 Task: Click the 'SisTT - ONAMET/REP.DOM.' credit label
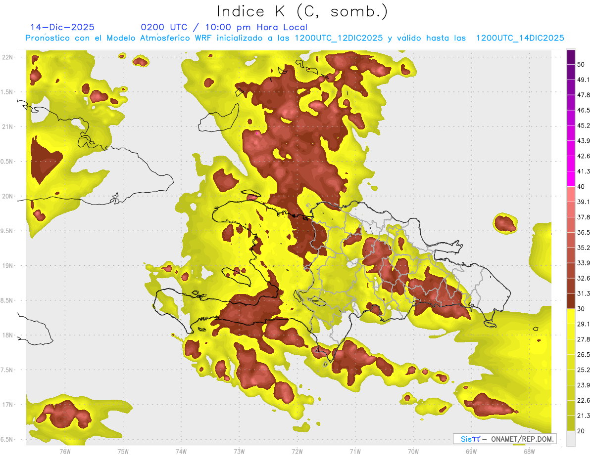(504, 439)
